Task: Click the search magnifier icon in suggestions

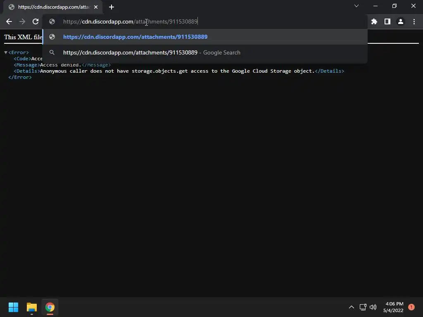Action: 52,52
